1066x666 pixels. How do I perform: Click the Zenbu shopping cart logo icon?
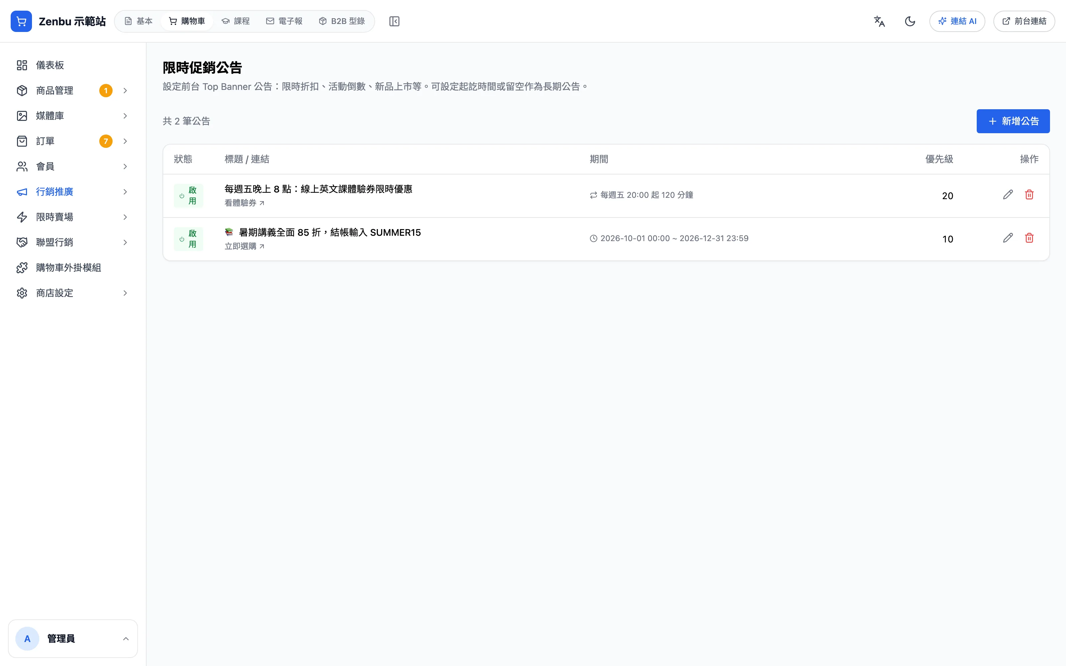click(x=21, y=21)
